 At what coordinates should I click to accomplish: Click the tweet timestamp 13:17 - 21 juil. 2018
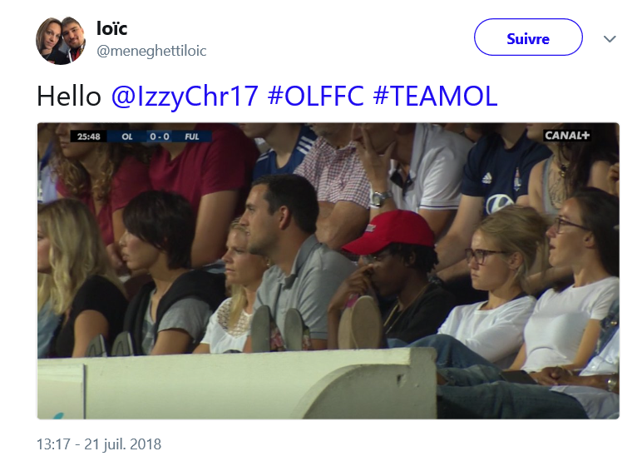click(99, 444)
